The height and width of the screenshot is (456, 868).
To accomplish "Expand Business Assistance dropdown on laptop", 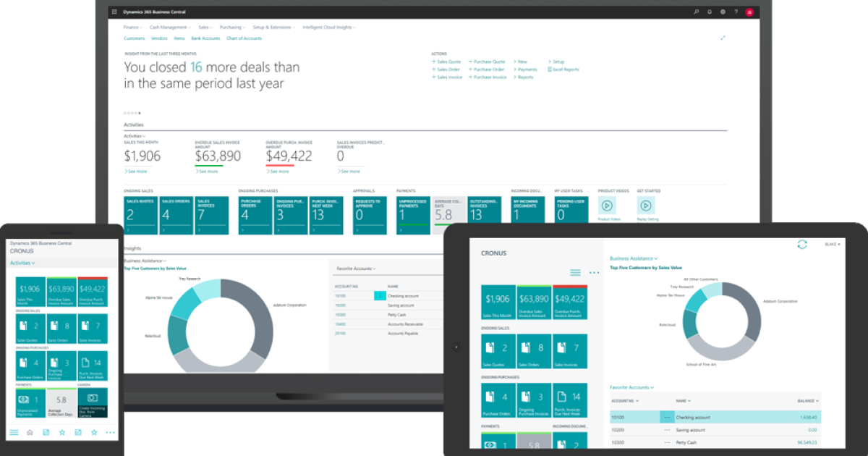I will [145, 261].
